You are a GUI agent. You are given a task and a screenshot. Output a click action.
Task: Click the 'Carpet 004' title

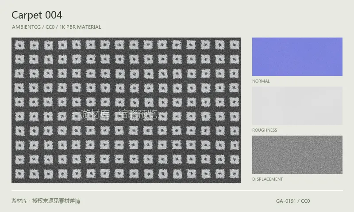coord(37,15)
